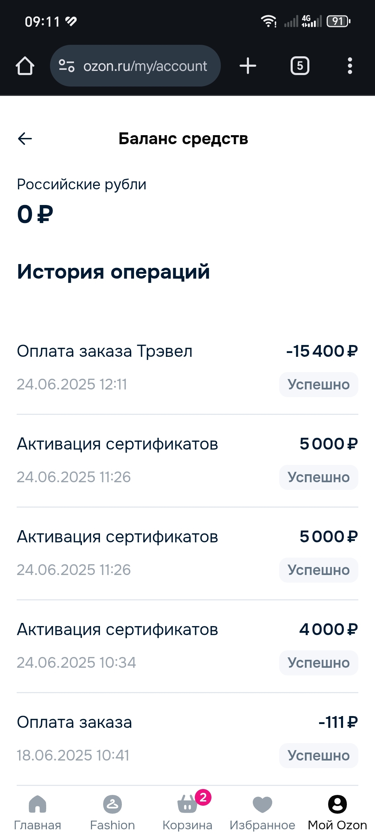375x838 pixels.
Task: Tap Успешно badge under -15 400 ₽
Action: pyautogui.click(x=318, y=385)
